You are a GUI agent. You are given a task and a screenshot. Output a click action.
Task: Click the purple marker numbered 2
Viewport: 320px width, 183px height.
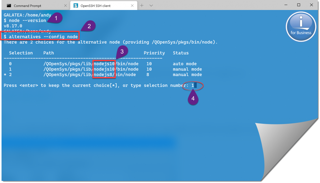click(89, 26)
